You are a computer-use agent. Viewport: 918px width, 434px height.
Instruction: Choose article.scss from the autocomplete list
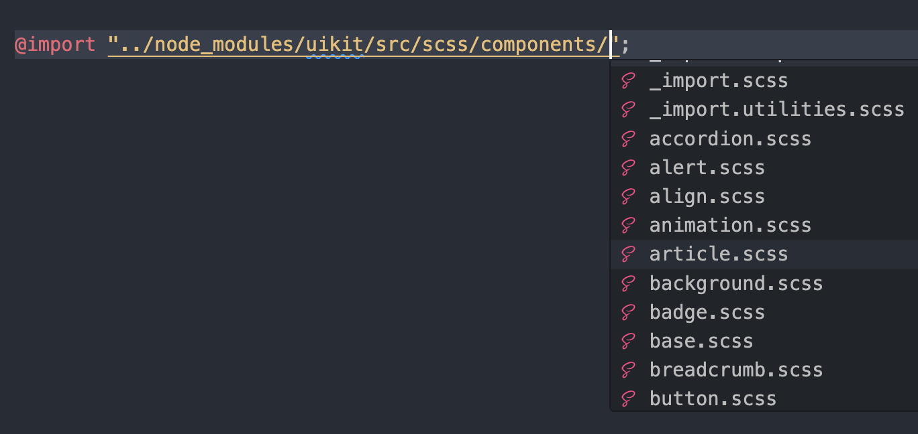[x=719, y=255]
